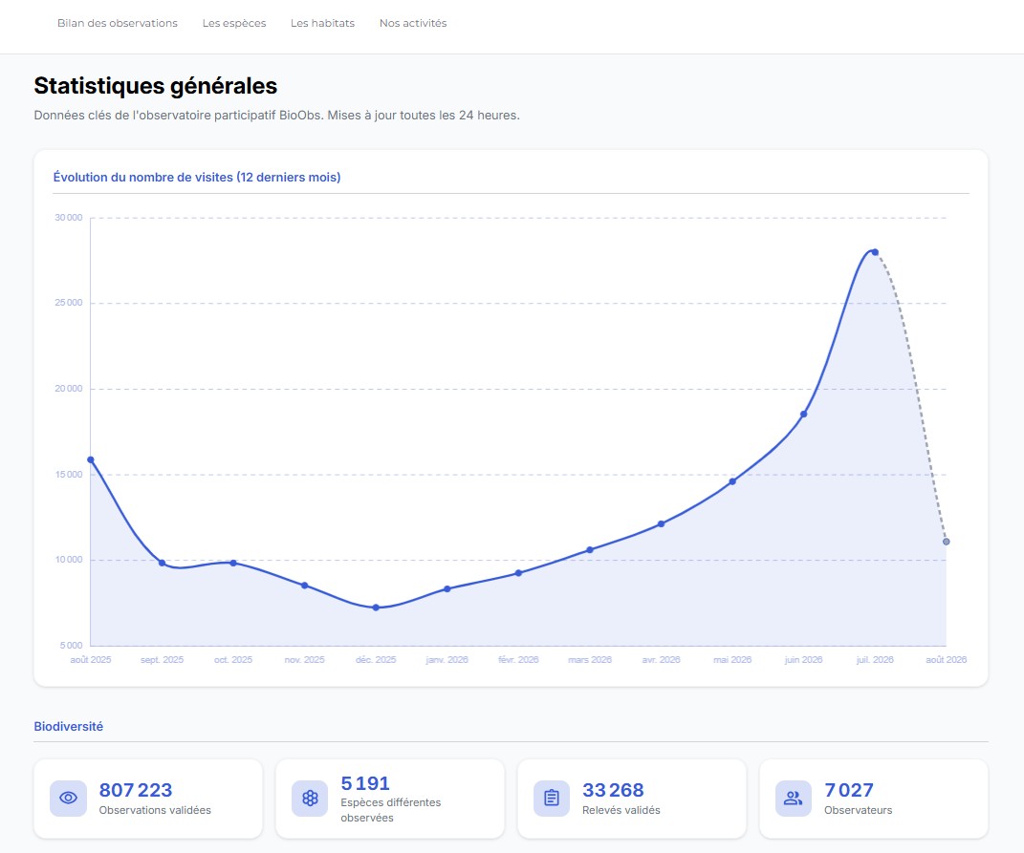1024x853 pixels.
Task: Click the 33 268 Relevés validés figure
Action: 613,790
